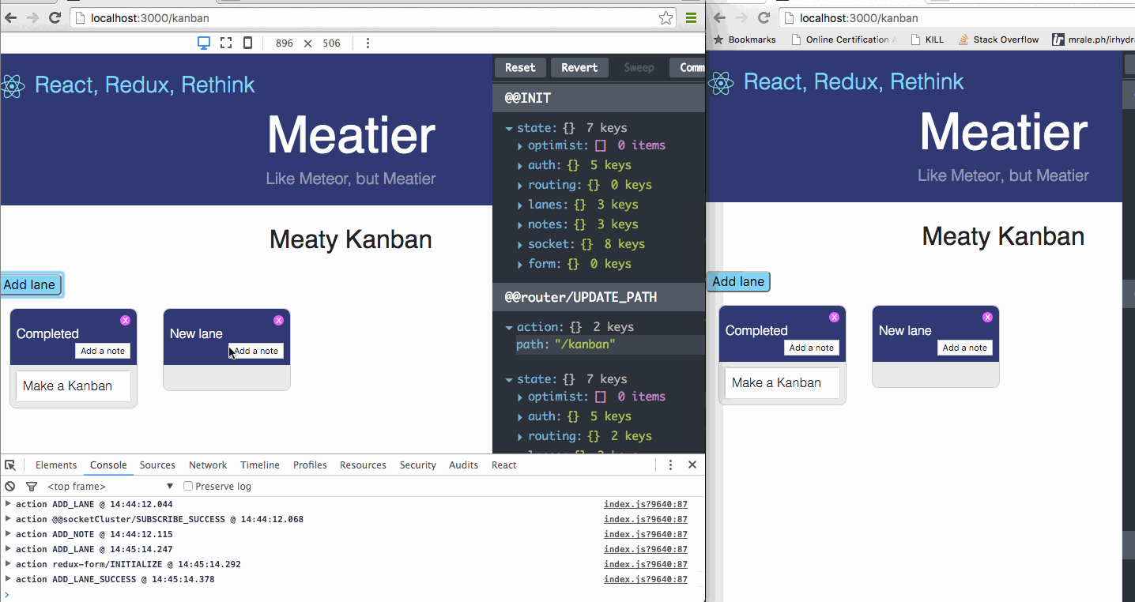Clear the console log
Screen dimensions: 1135x602
[10, 486]
